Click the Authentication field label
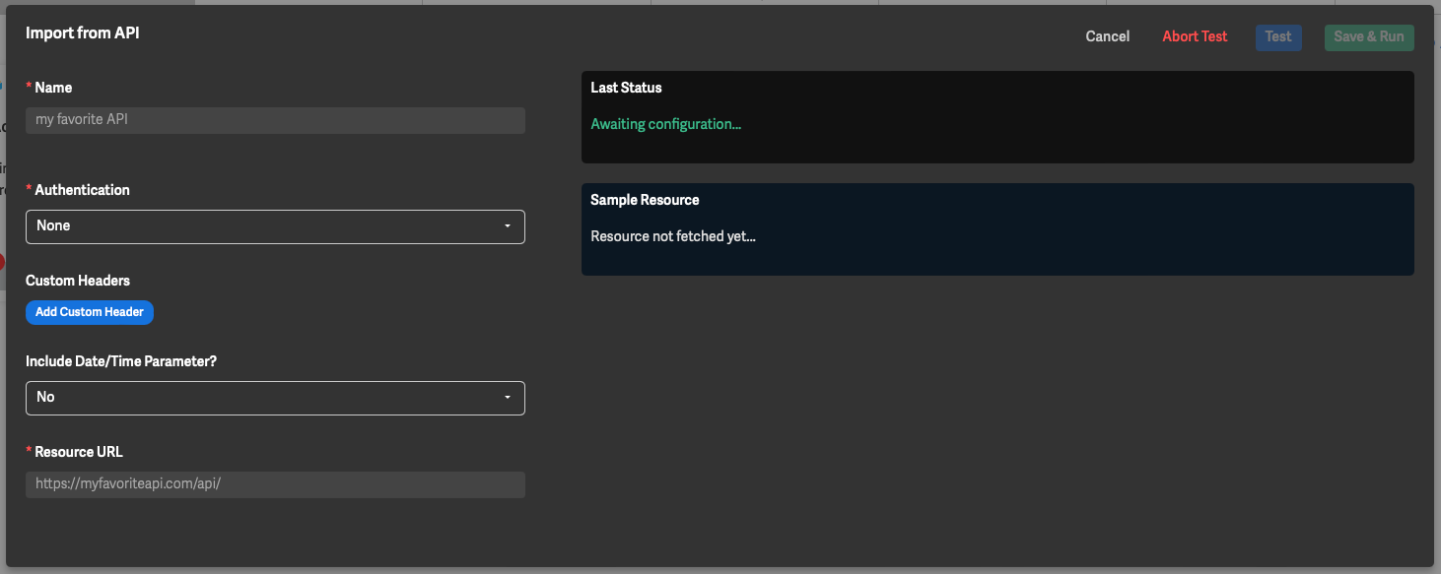Image resolution: width=1441 pixels, height=574 pixels. pos(82,190)
